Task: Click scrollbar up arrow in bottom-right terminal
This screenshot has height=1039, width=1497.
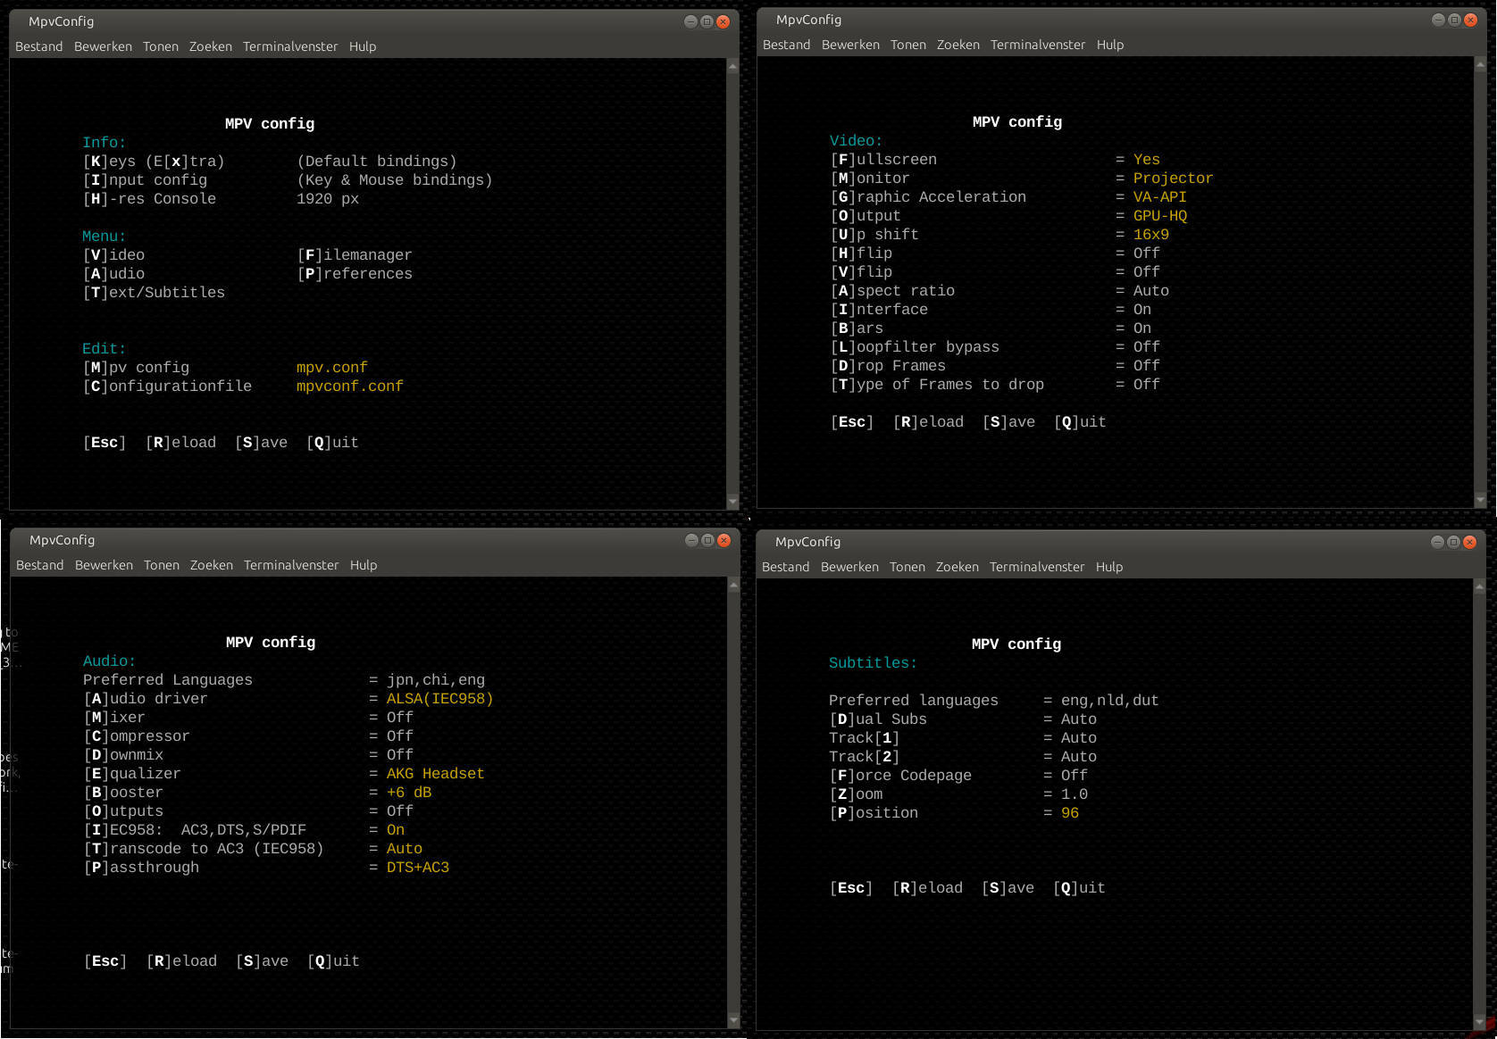Action: pos(1479,587)
